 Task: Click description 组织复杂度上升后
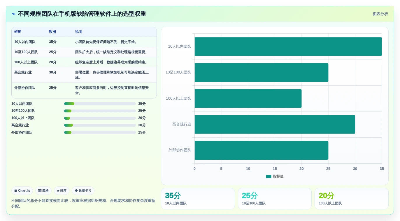point(112,62)
